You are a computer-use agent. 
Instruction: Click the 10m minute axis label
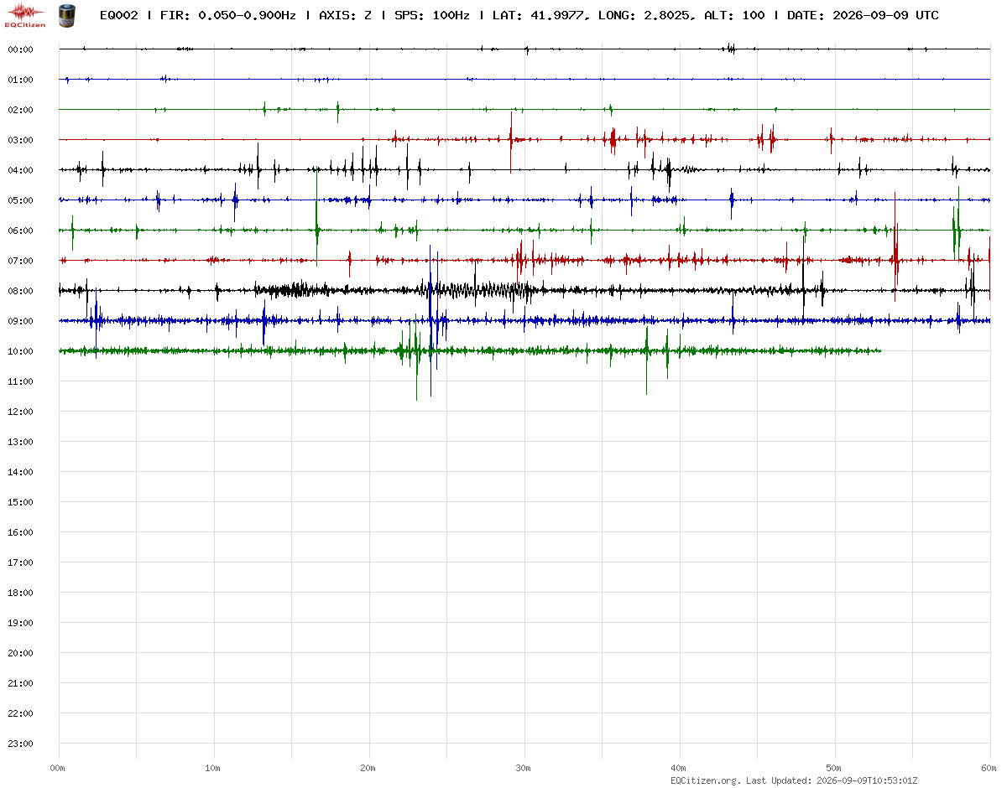pos(213,767)
